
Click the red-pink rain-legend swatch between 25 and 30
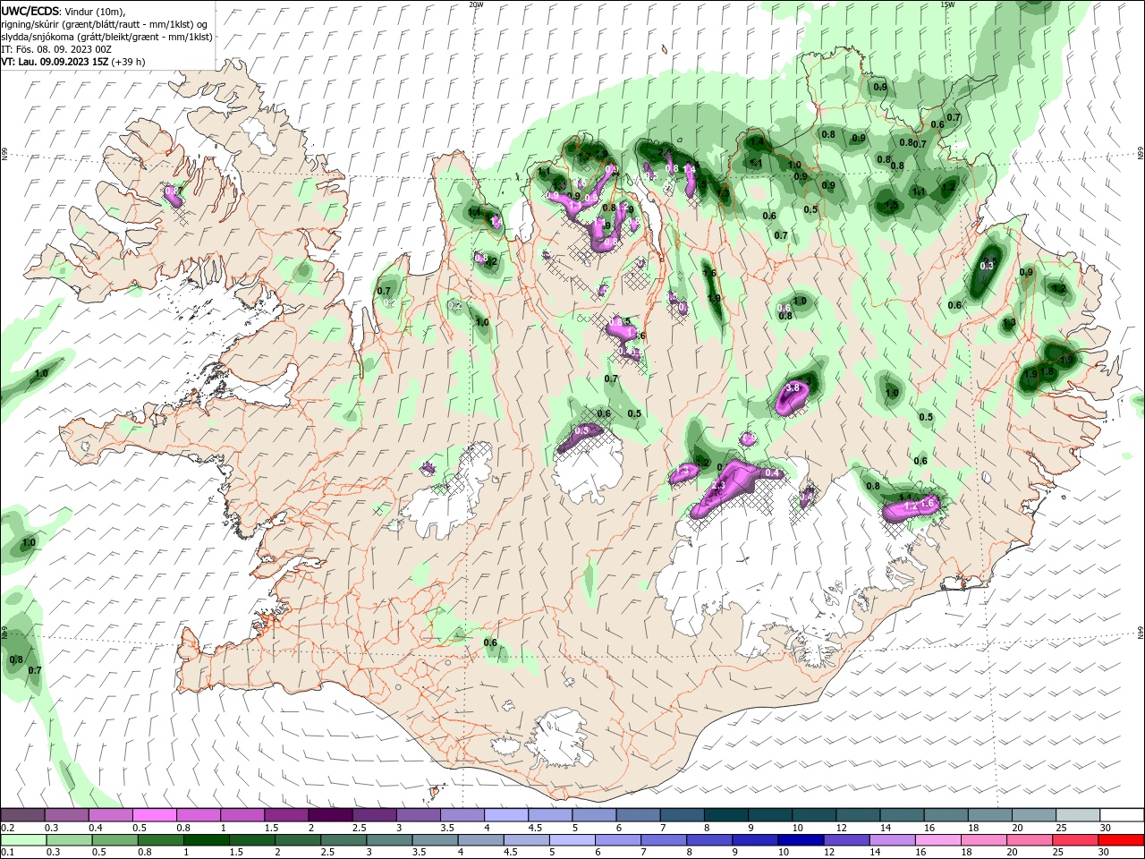(x=1076, y=840)
